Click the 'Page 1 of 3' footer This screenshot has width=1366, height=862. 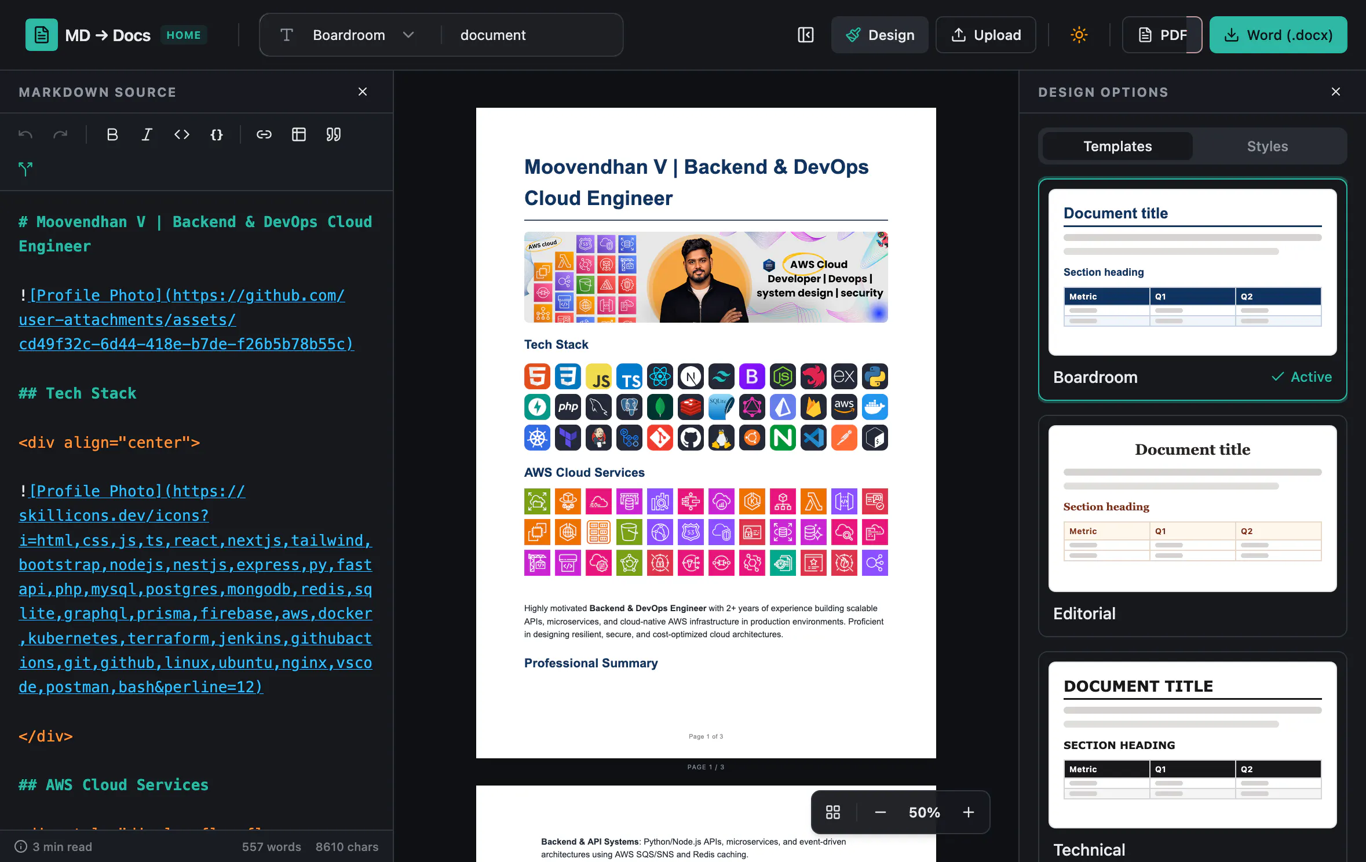point(706,736)
